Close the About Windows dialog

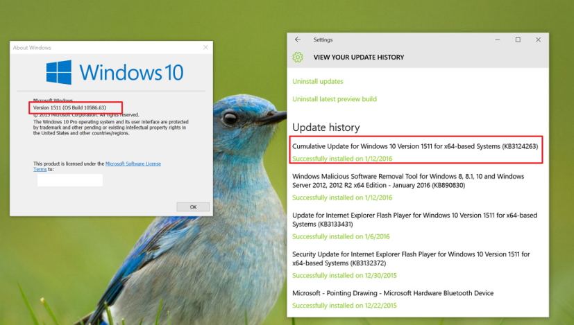[x=205, y=47]
